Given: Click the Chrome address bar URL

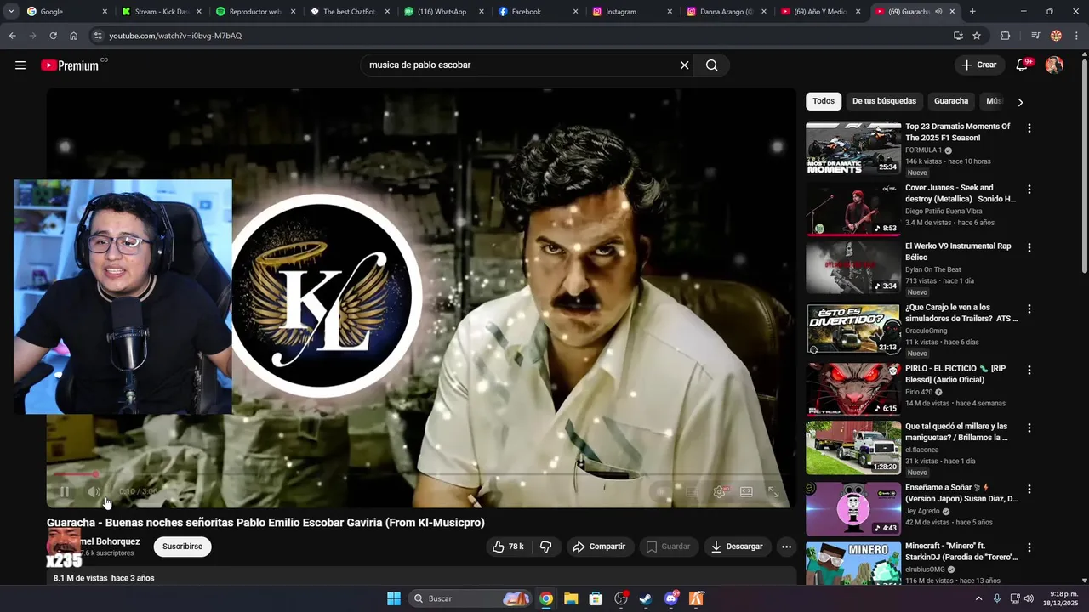Looking at the screenshot, I should coord(175,36).
